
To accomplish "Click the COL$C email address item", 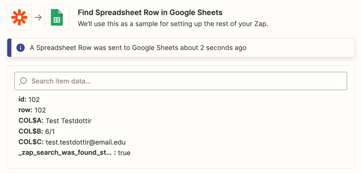I will point(72,142).
